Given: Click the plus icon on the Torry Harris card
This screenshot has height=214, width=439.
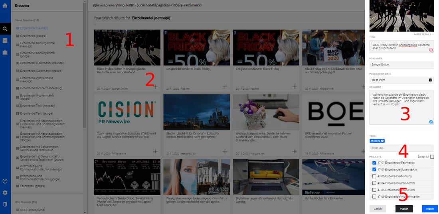Looking at the screenshot, I should tap(155, 151).
